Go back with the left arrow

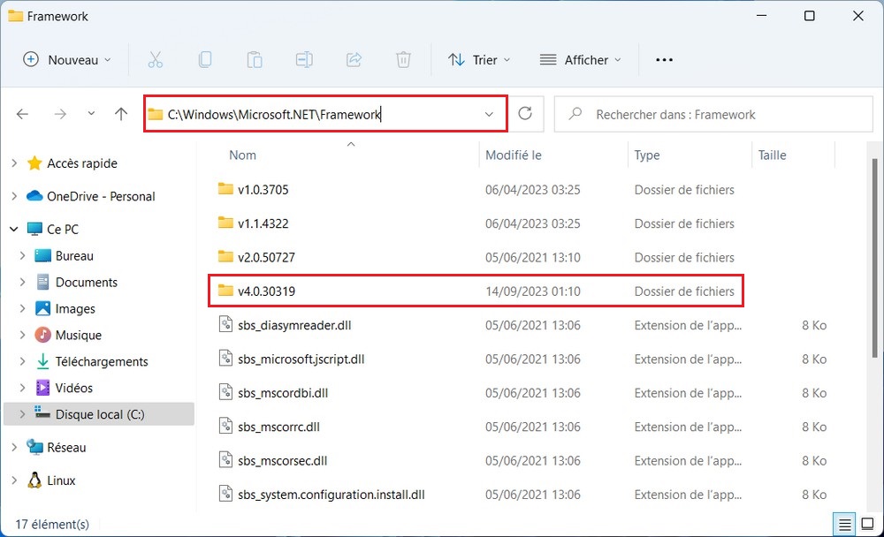23,115
